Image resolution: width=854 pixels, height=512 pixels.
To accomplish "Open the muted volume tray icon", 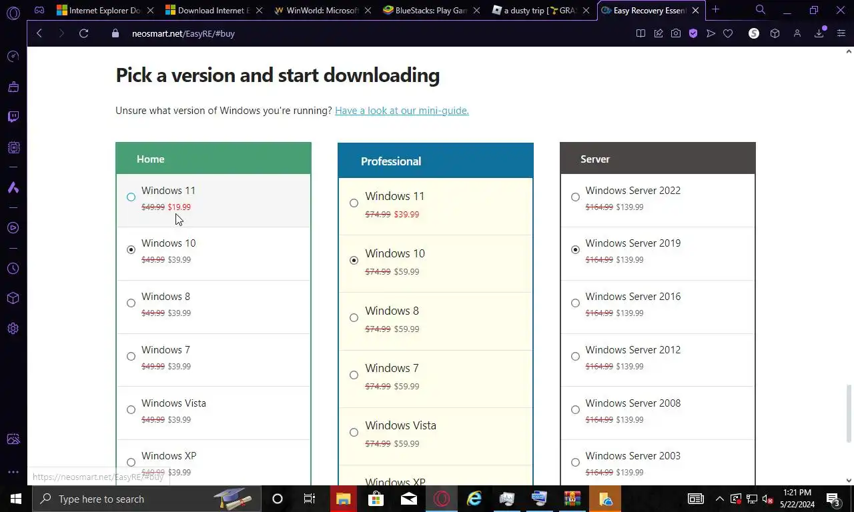I will 768,499.
